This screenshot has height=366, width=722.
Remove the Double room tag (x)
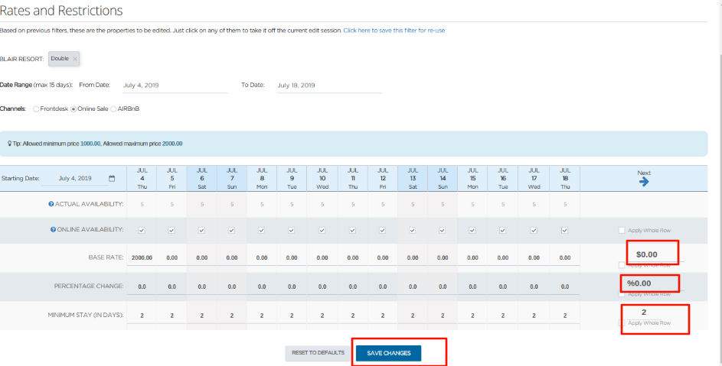click(74, 59)
